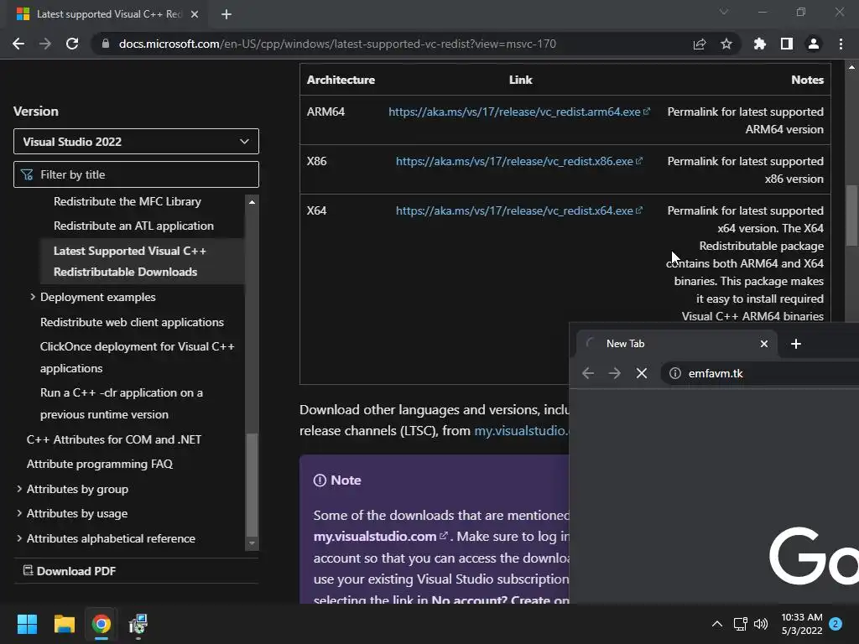Click the sidebar scroll down arrow
Image resolution: width=859 pixels, height=644 pixels.
[252, 543]
